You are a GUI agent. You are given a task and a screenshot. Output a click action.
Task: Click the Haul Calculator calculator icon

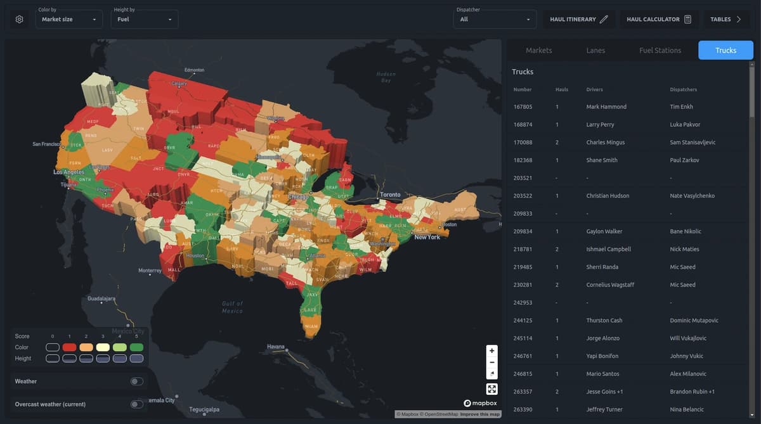[x=687, y=19]
